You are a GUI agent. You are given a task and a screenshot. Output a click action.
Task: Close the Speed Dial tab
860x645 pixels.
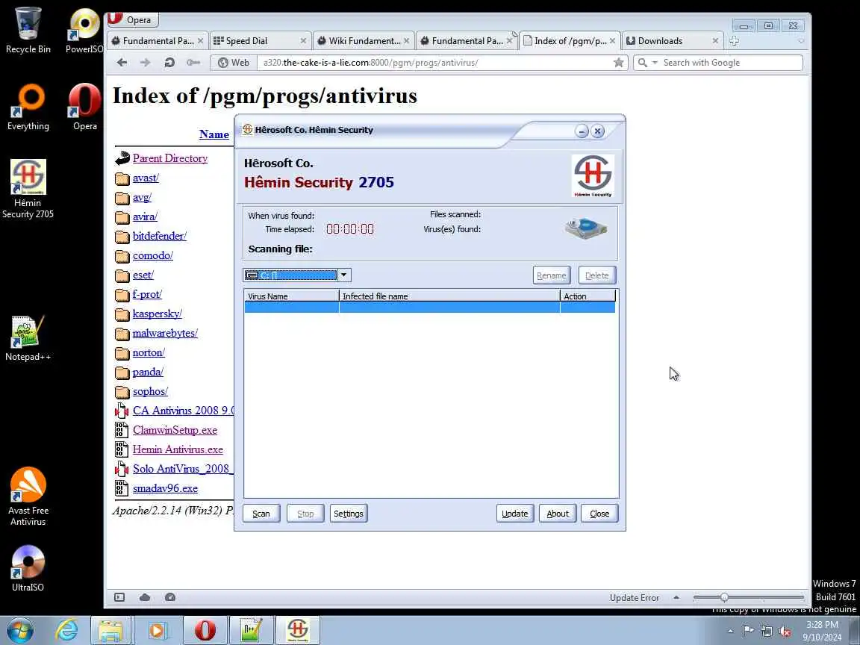[303, 40]
